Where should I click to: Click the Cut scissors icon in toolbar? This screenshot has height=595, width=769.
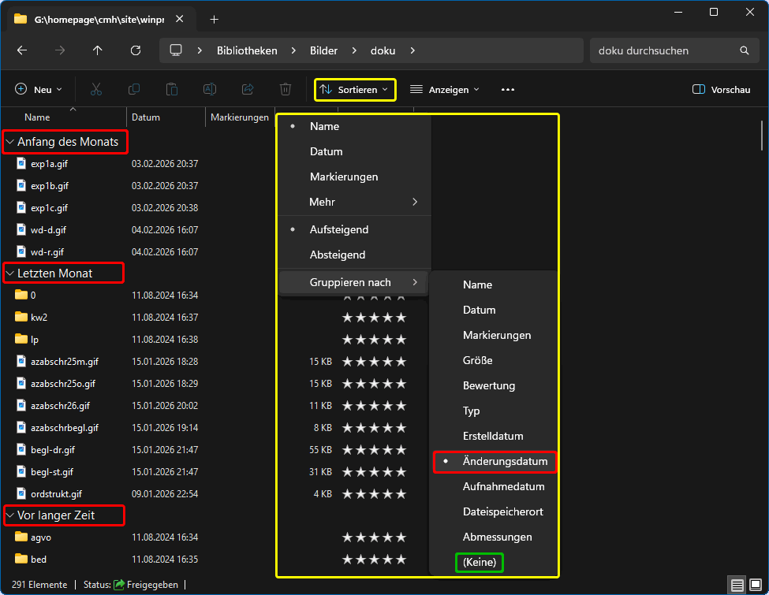96,90
